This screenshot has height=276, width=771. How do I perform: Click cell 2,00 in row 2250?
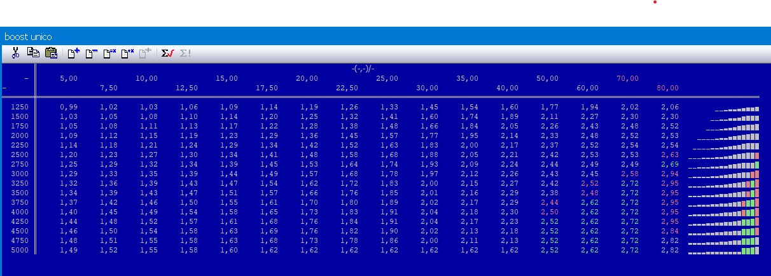(x=469, y=145)
